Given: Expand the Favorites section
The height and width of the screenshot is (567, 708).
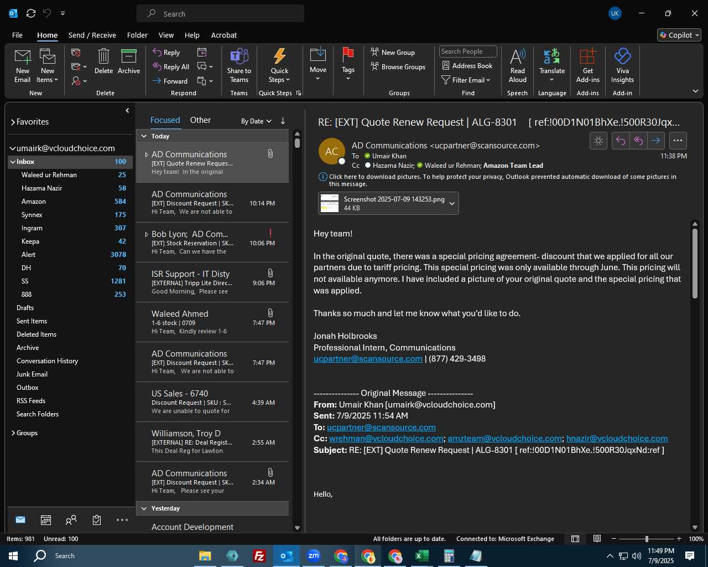Looking at the screenshot, I should pyautogui.click(x=13, y=122).
